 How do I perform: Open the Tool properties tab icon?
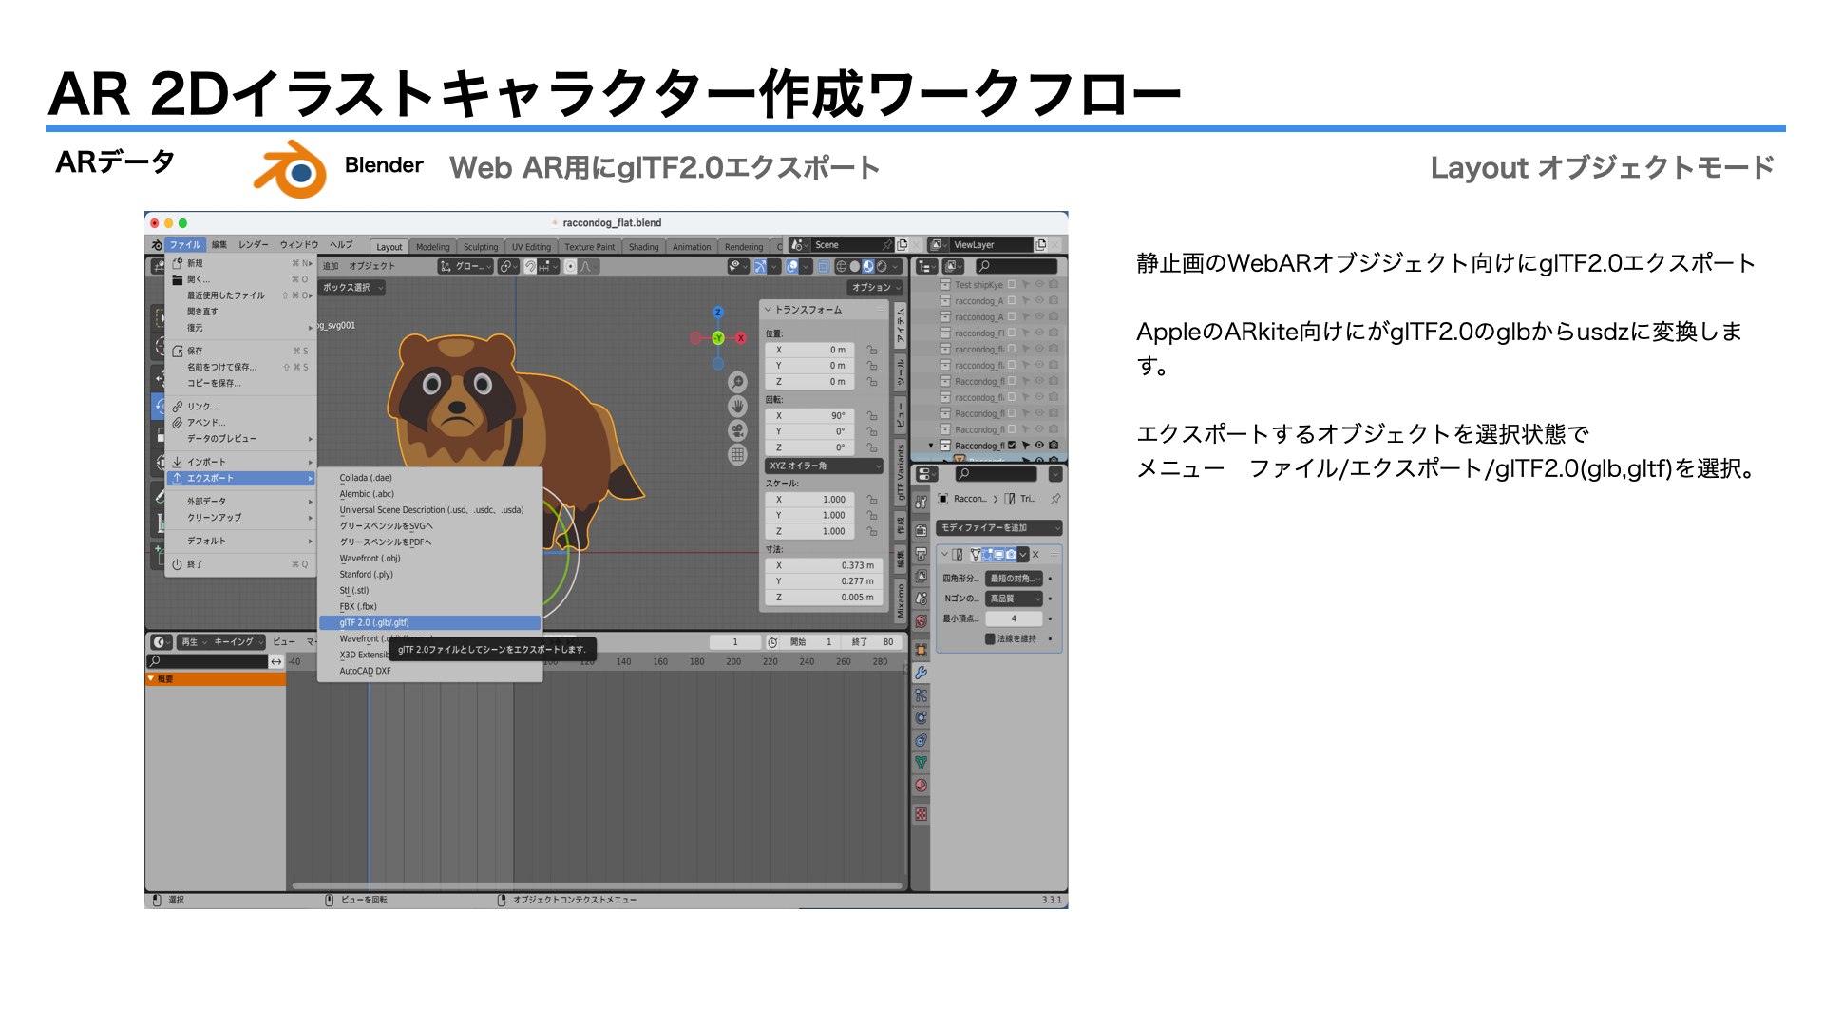[921, 503]
